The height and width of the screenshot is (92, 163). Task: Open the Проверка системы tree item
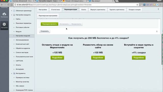[23, 77]
